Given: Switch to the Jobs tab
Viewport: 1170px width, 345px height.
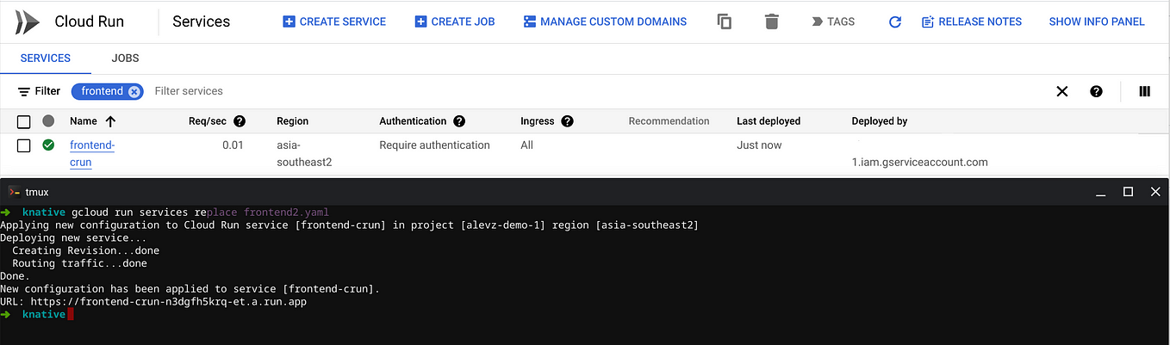Looking at the screenshot, I should [125, 59].
